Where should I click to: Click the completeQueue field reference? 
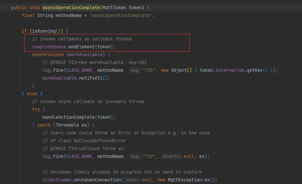point(49,47)
